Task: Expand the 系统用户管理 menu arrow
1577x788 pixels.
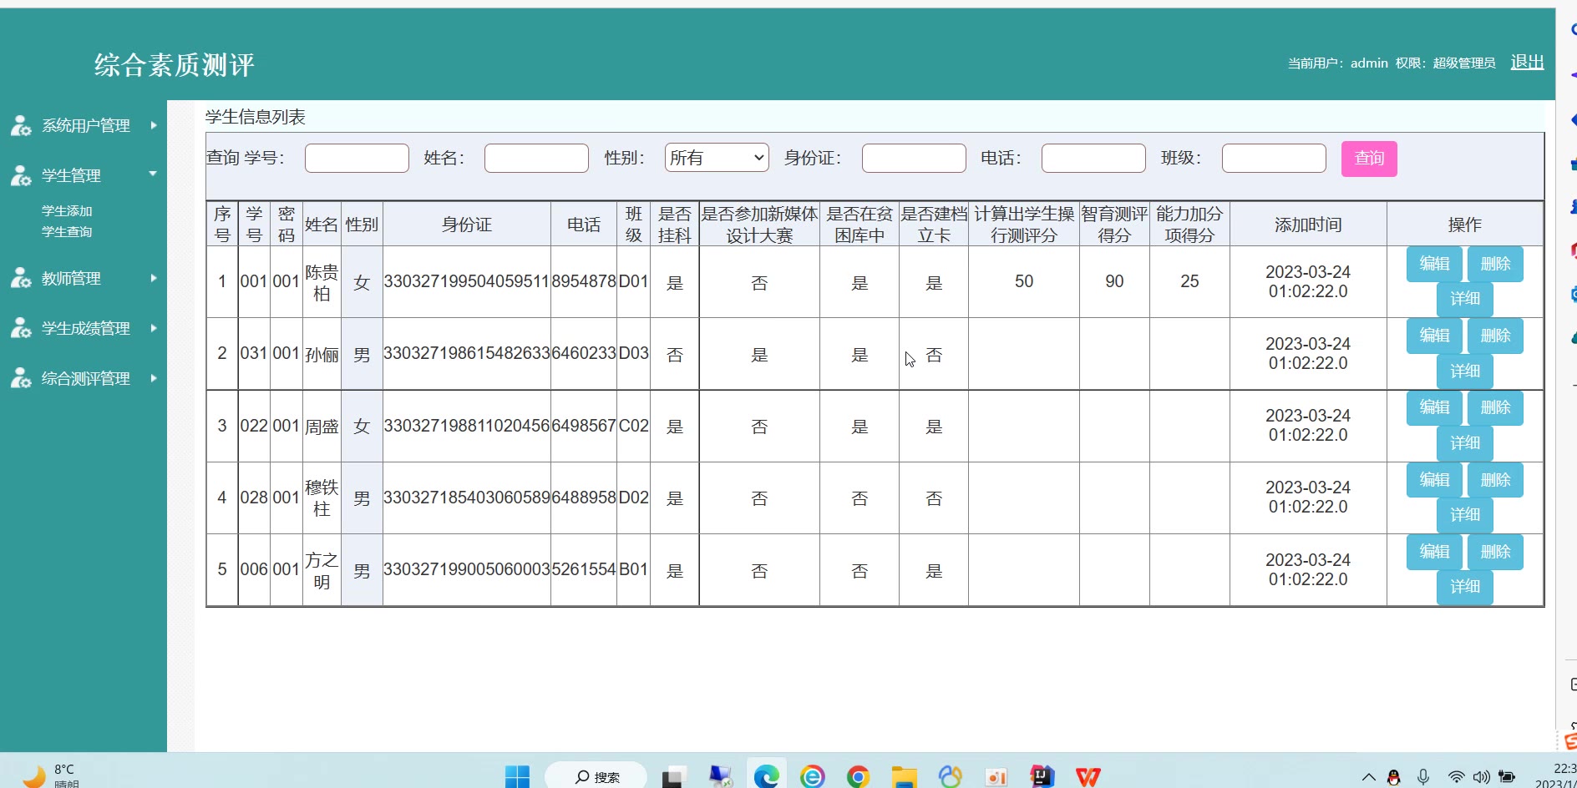Action: tap(154, 125)
